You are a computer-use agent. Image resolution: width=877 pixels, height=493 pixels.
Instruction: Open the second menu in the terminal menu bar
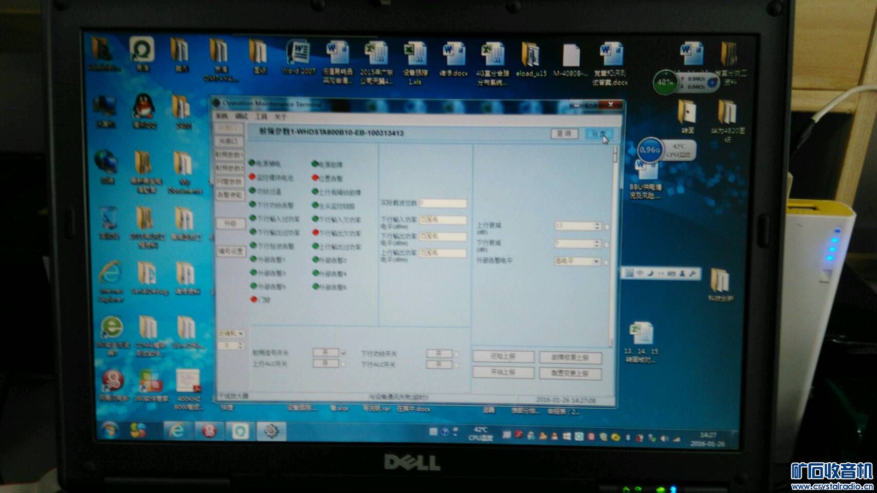[x=241, y=117]
